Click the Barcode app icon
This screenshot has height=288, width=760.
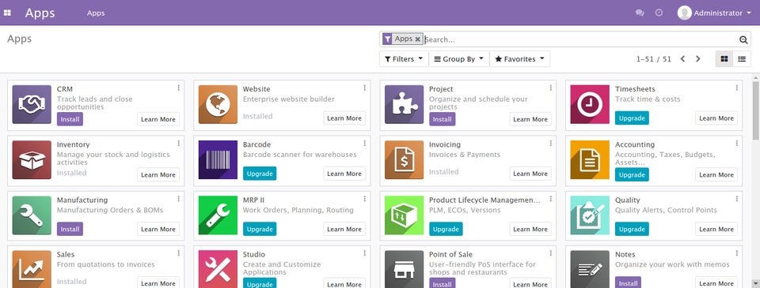point(218,160)
